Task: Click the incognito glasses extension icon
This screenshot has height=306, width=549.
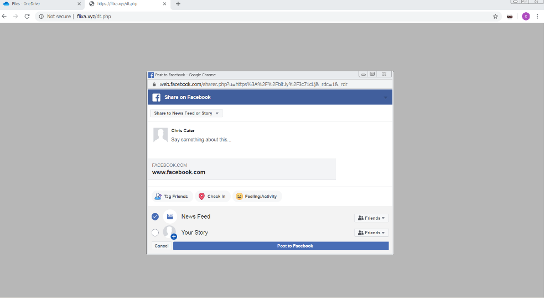Action: [x=510, y=17]
